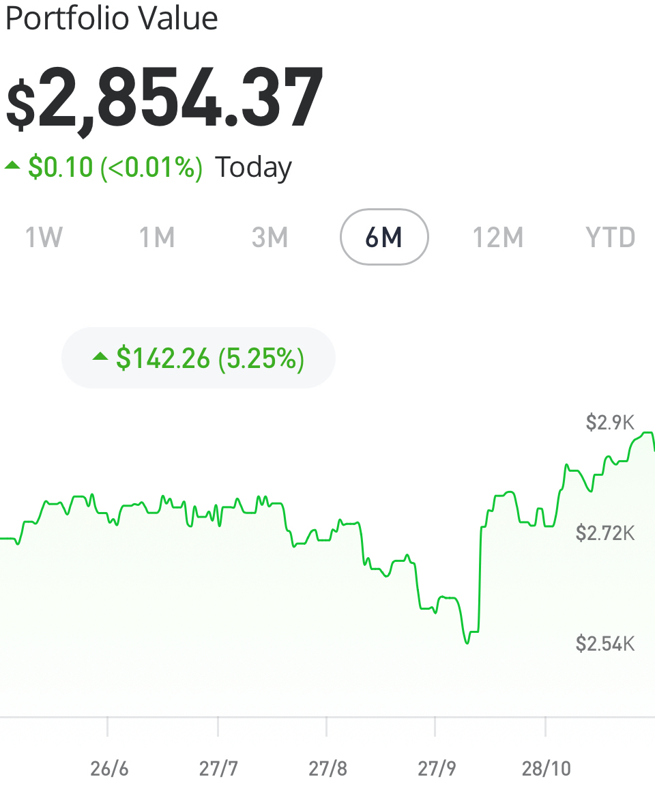Screen dimensions: 655x807
Task: Click the Portfolio Value heading
Action: pyautogui.click(x=111, y=18)
